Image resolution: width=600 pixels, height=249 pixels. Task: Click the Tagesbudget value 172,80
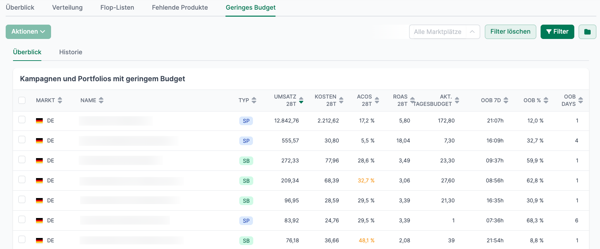446,121
